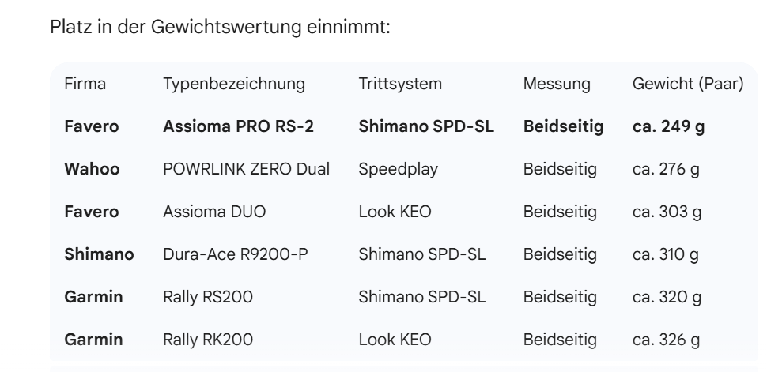Select the ca. 310 g weight cell
Viewport: 767px width, 372px height.
point(667,254)
